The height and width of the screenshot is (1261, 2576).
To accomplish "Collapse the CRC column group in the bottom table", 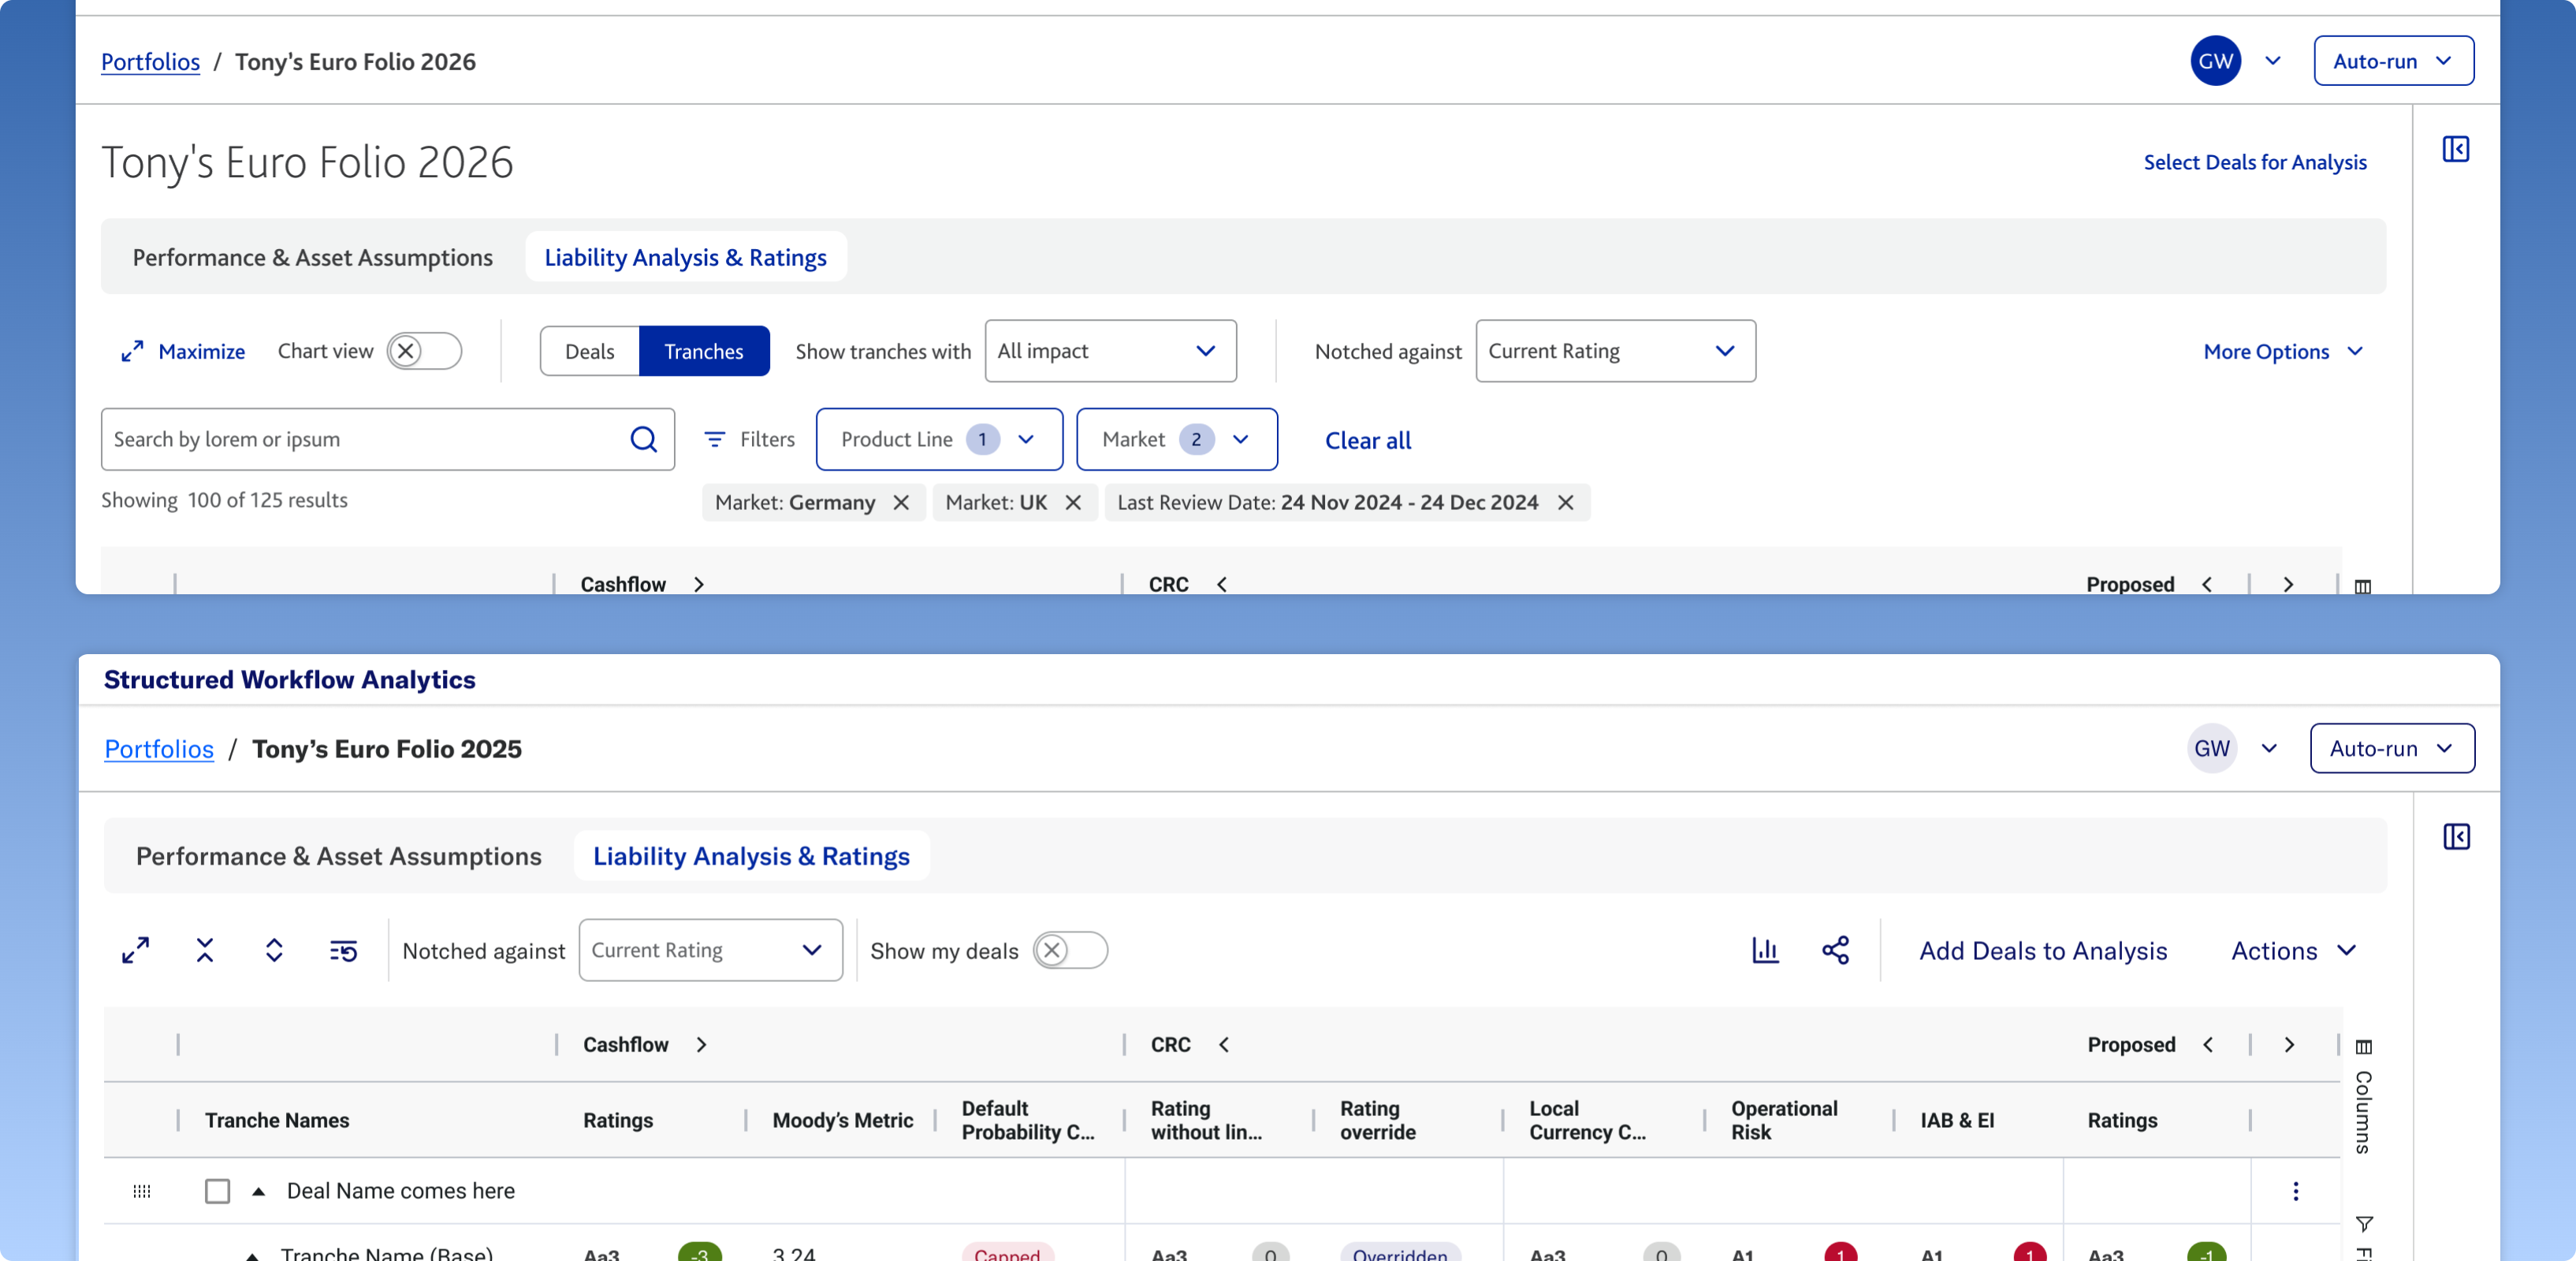I will (x=1223, y=1044).
